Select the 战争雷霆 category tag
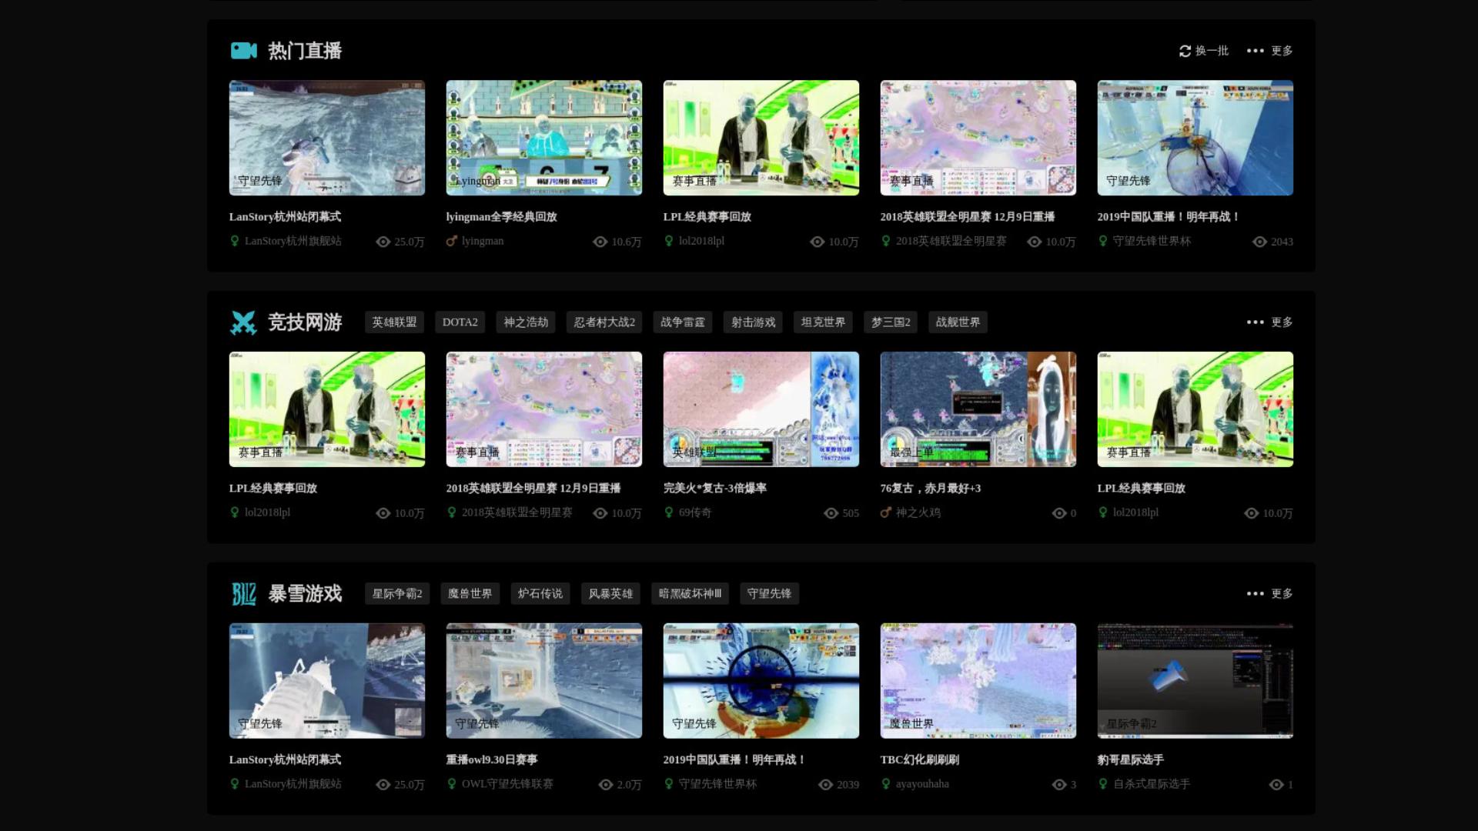This screenshot has height=831, width=1478. 683,322
